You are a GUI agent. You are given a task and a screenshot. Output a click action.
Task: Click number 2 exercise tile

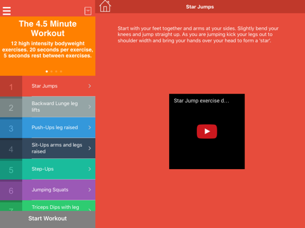point(11,107)
